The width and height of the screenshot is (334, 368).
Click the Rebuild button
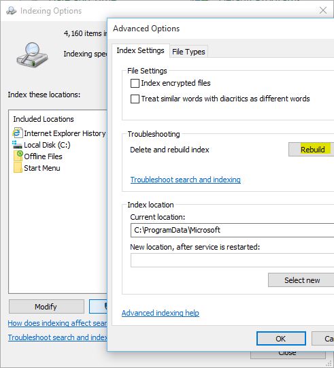(312, 149)
